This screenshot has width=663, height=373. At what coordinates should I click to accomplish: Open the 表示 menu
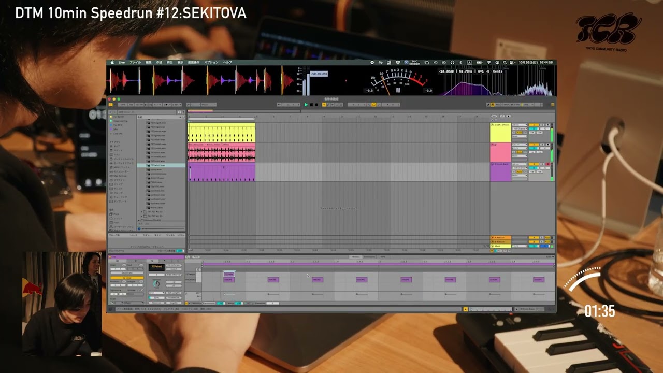180,62
